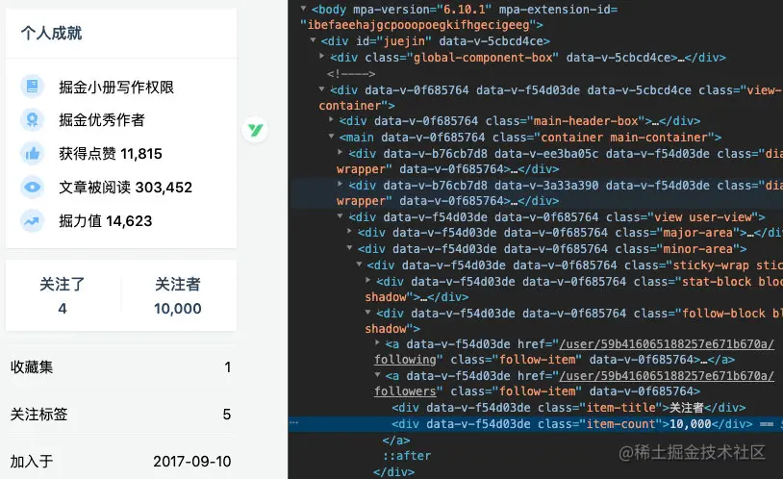Collapse the minor-area div

coord(349,248)
